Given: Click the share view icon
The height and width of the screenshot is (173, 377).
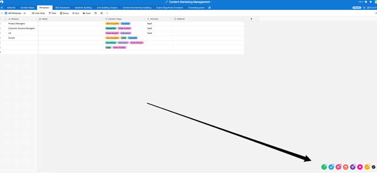Looking at the screenshot, I should 101,13.
